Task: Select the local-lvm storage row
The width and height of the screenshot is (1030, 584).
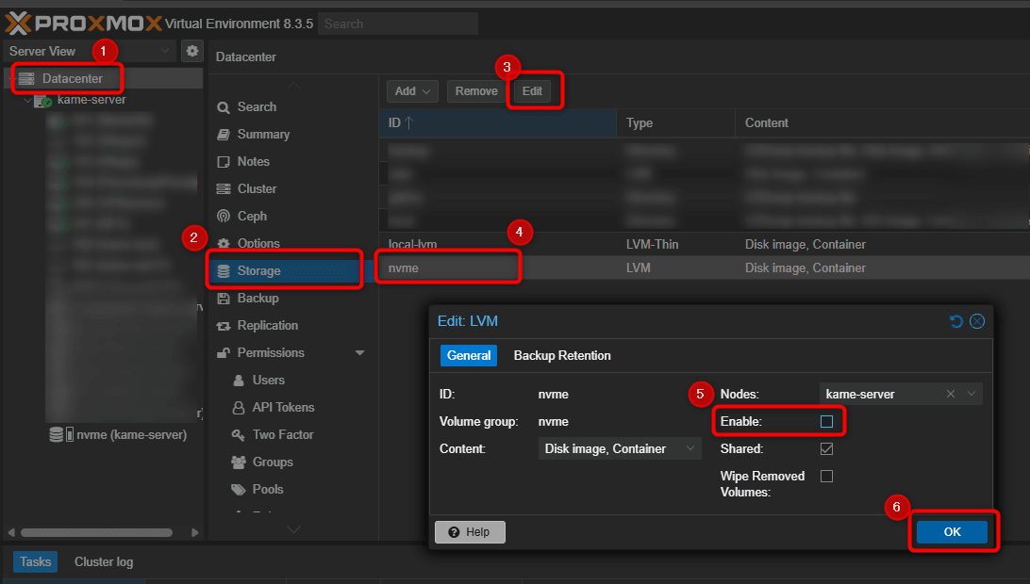Action: (705, 244)
